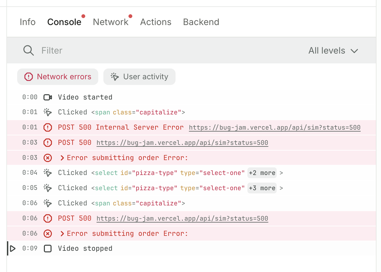Expand the 0:03 Error submitting order entry
381x272 pixels.
coord(62,158)
